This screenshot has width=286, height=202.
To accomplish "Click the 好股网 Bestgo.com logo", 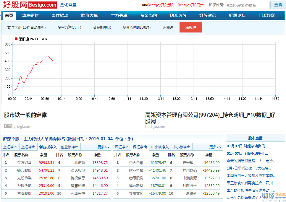I will [30, 5].
